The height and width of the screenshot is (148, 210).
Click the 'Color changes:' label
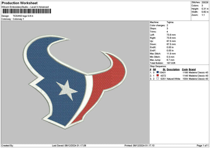point(157,25)
